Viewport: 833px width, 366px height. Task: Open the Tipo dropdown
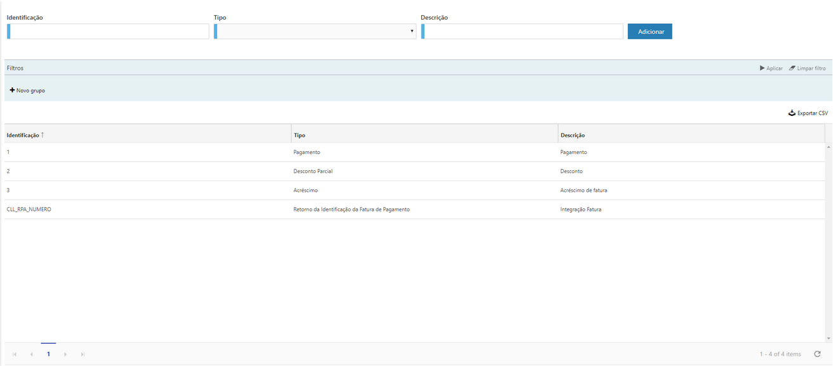315,32
